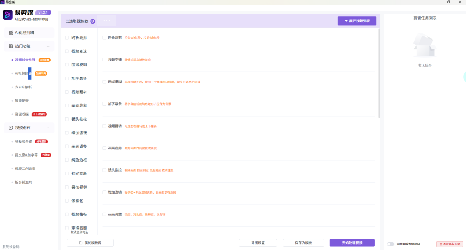Click the 易剪媒 app logo icon
The width and height of the screenshot is (466, 250).
8,15
